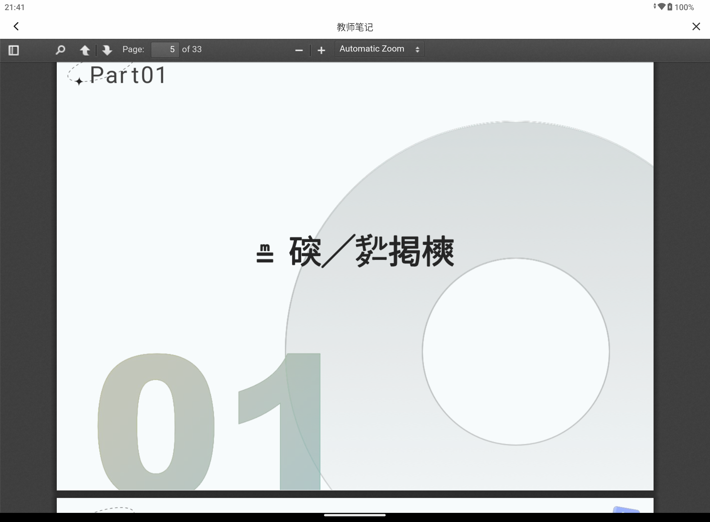Go to the previous page arrow

coord(85,50)
